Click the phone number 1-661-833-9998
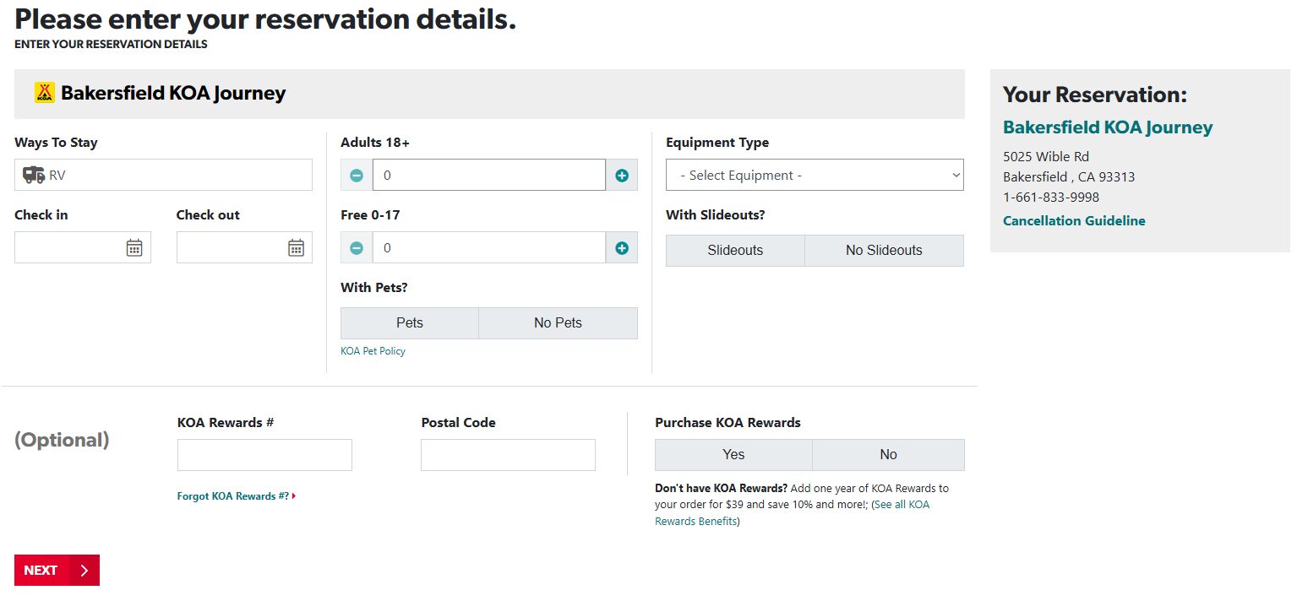This screenshot has height=601, width=1297. click(1051, 198)
